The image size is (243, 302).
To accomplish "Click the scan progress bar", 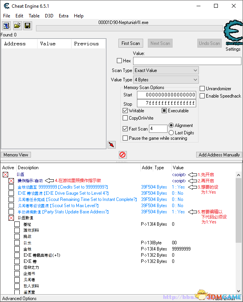I will [x=129, y=28].
